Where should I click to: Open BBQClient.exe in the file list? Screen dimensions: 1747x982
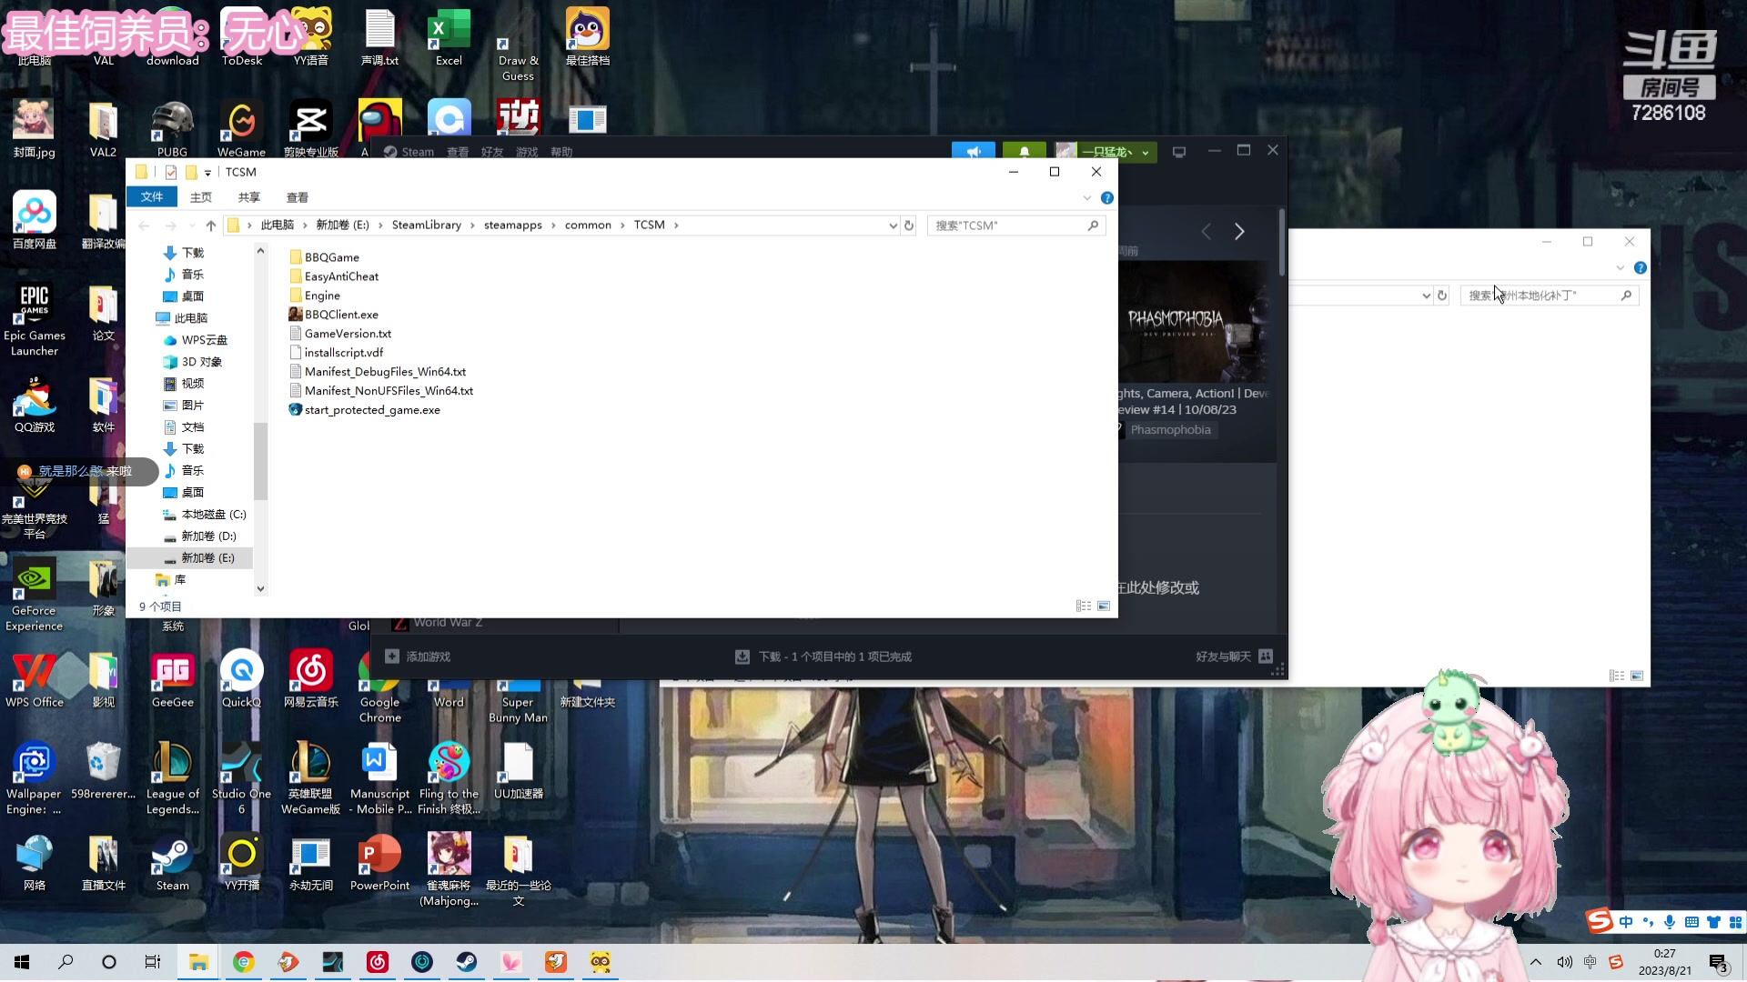(340, 315)
